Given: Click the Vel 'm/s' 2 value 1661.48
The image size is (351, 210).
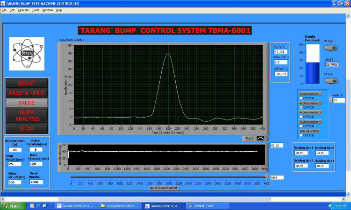Looking at the screenshot, I should tap(281, 74).
